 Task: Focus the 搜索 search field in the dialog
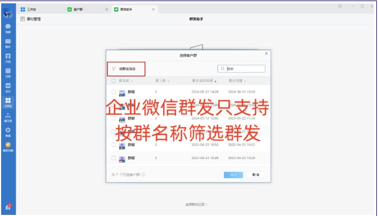click(x=242, y=69)
